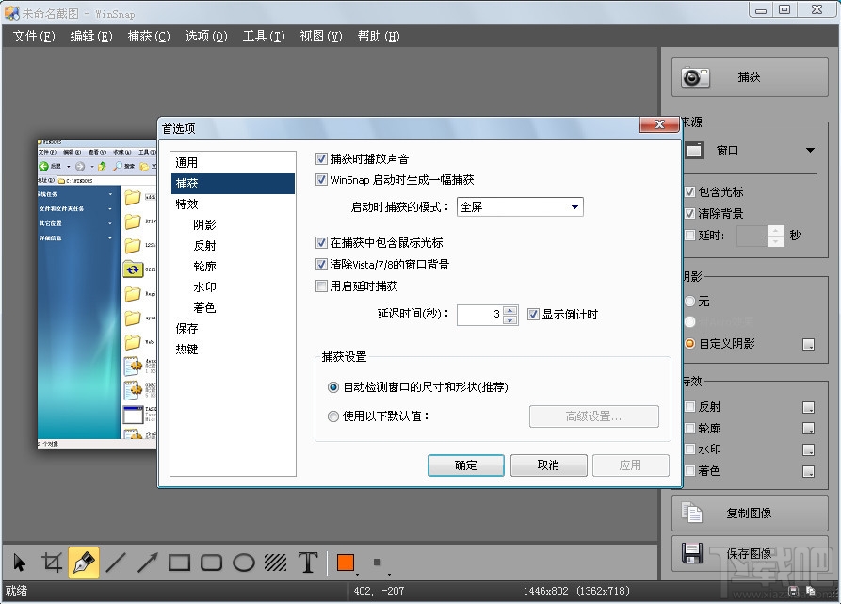Screen dimensions: 841x604
Task: Uncheck 捕获时播放声音 option
Action: coord(321,158)
